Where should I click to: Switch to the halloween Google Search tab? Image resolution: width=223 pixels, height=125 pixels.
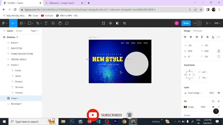pyautogui.click(x=64, y=3)
